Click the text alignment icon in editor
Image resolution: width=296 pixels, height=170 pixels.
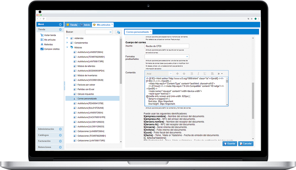pos(212,74)
